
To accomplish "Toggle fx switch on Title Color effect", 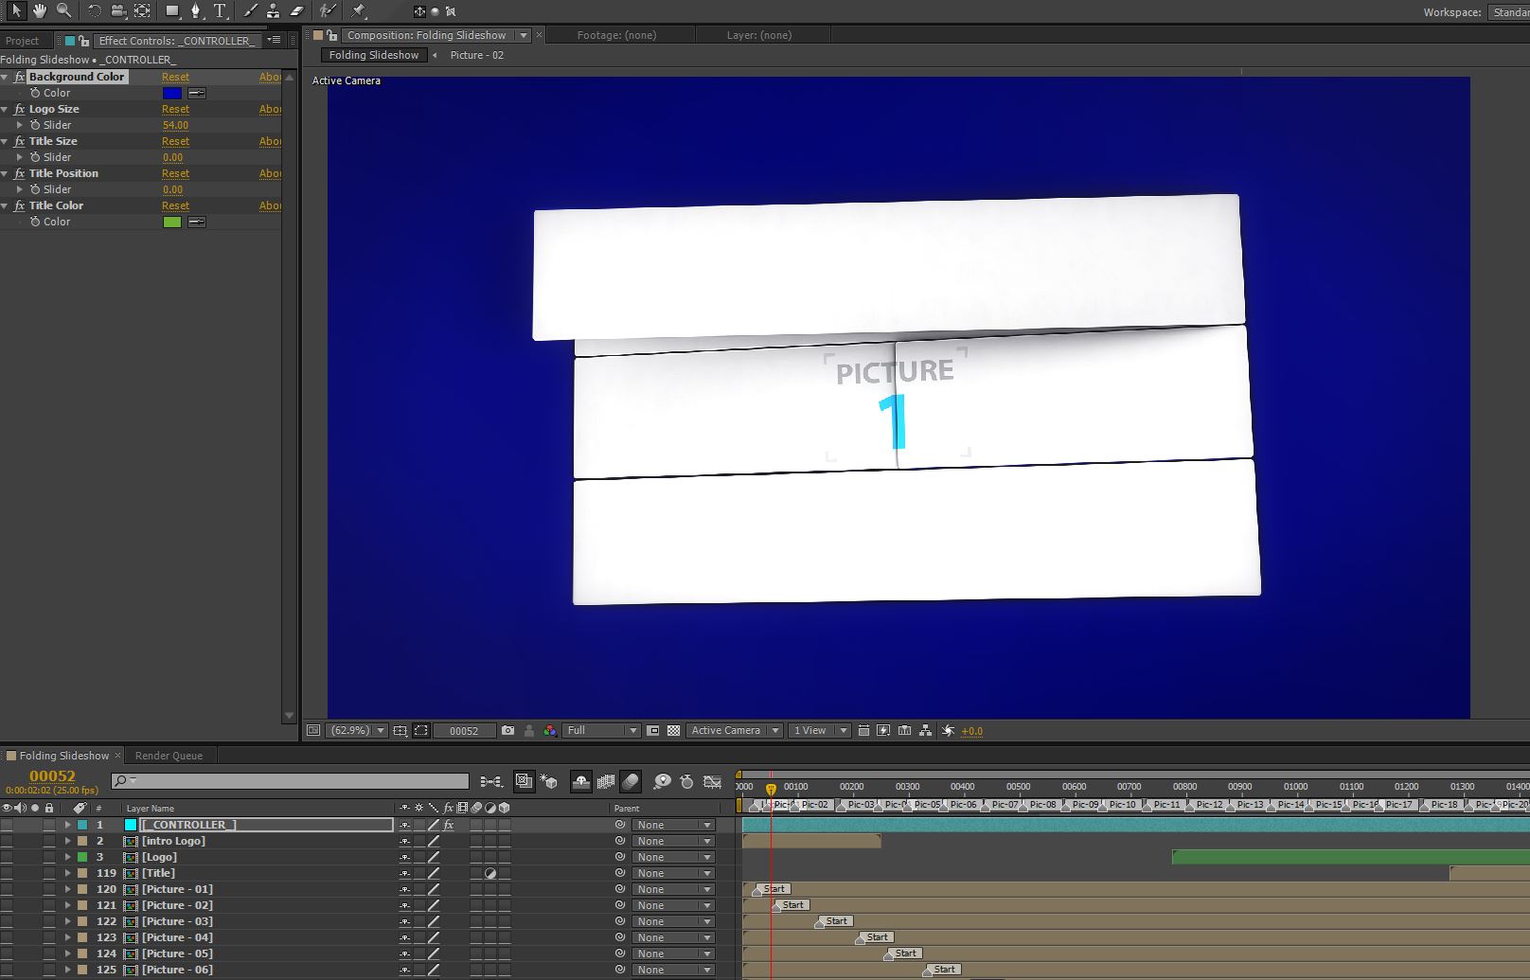I will tap(19, 205).
